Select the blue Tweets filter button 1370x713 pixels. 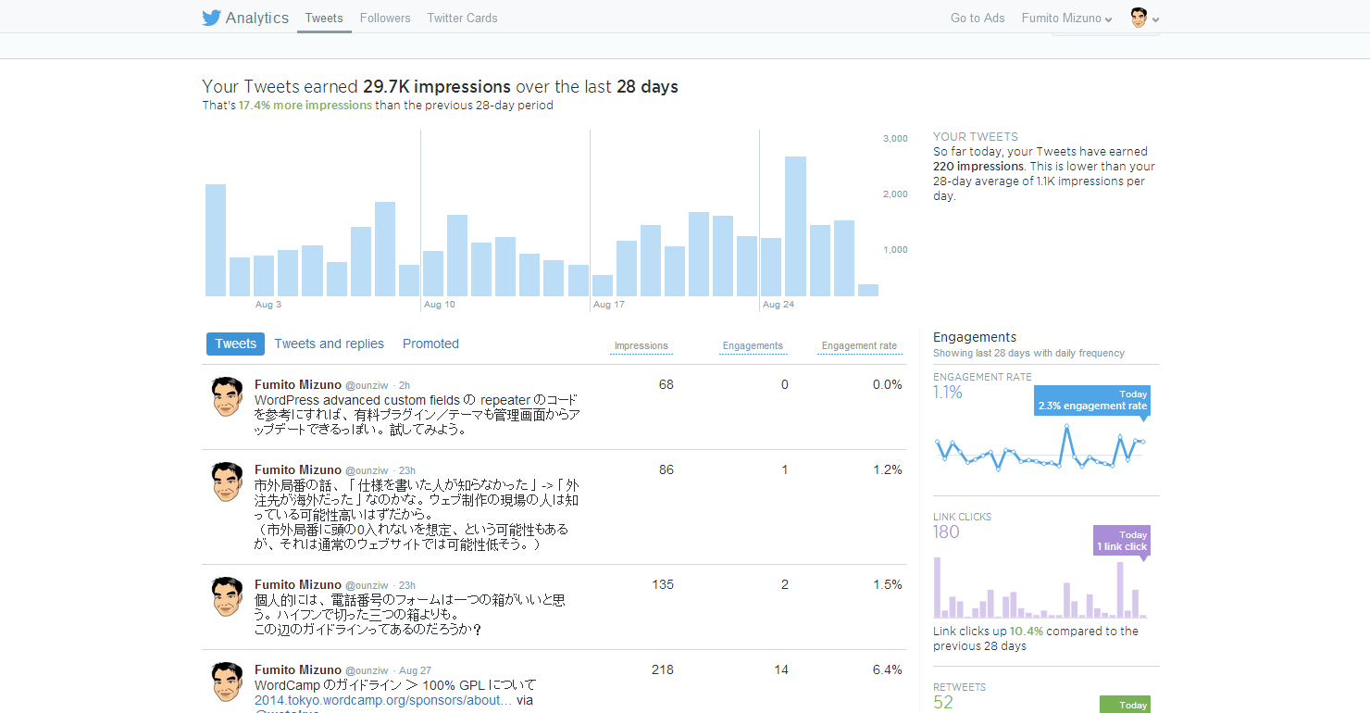point(235,344)
